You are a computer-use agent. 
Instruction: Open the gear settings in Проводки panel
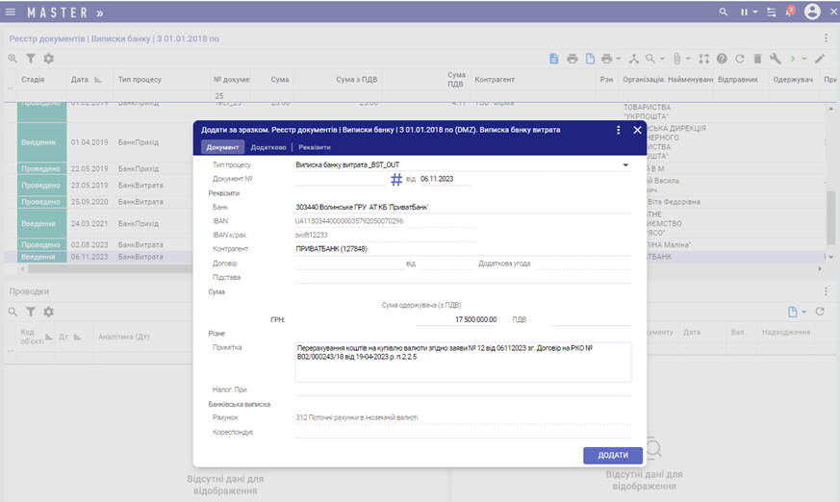point(48,312)
